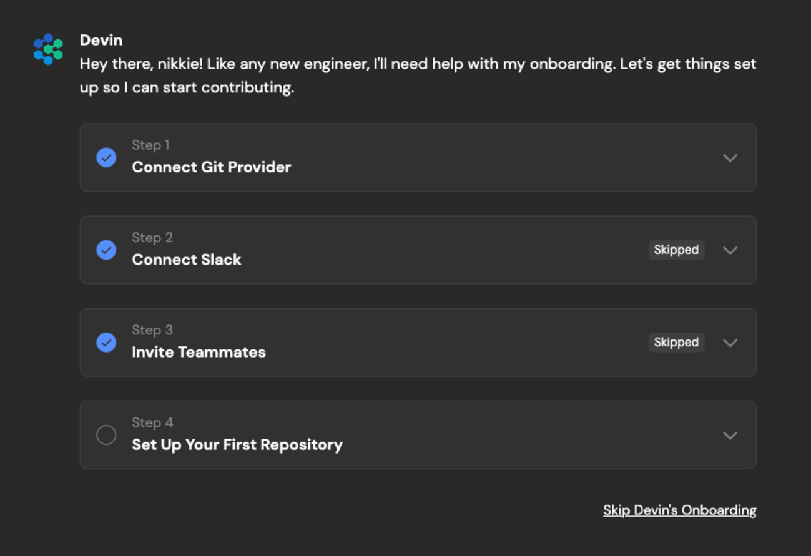The width and height of the screenshot is (811, 556).
Task: Select the Step 3 heading
Action: point(152,330)
